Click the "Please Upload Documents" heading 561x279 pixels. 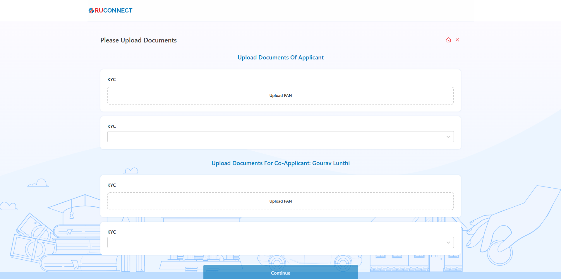pos(138,40)
